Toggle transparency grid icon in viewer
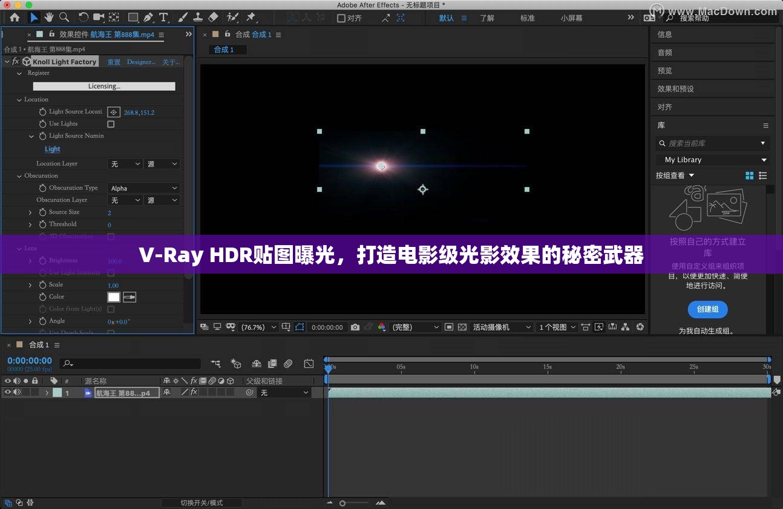783x509 pixels. (462, 327)
